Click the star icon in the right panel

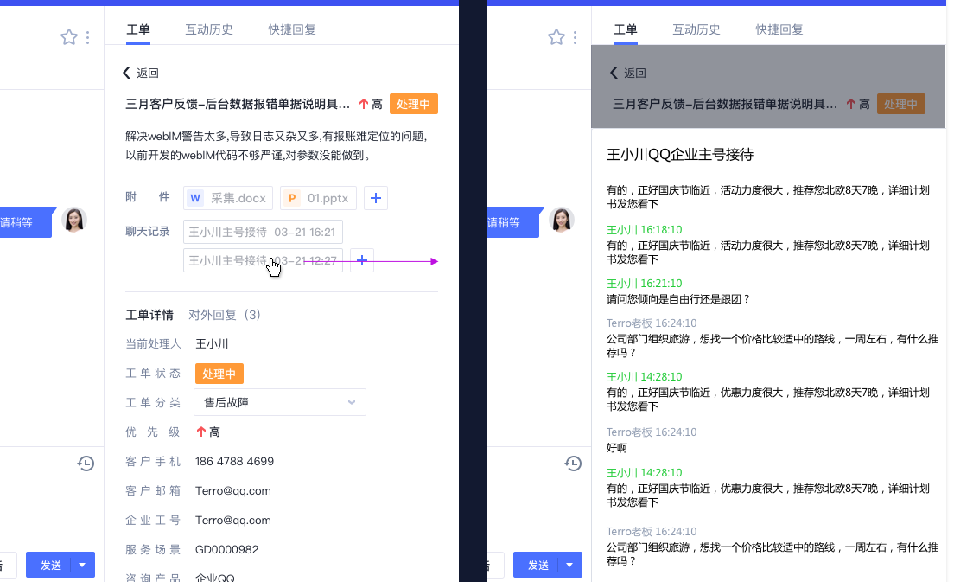556,37
